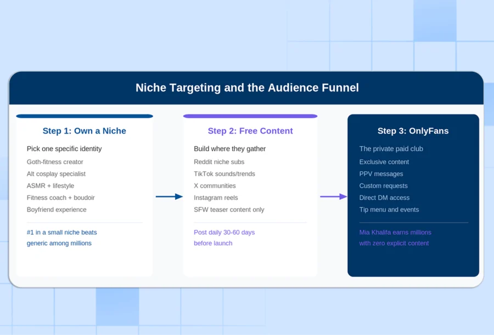The image size is (494, 335).
Task: Click the 'ASMR + lifestyle' line
Action: [50, 186]
